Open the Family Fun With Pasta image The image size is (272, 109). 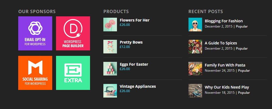click(195, 69)
